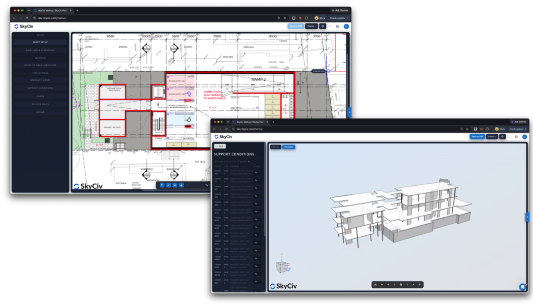Open the user avatar in the back markup window
The height and width of the screenshot is (306, 533).
pyautogui.click(x=346, y=26)
